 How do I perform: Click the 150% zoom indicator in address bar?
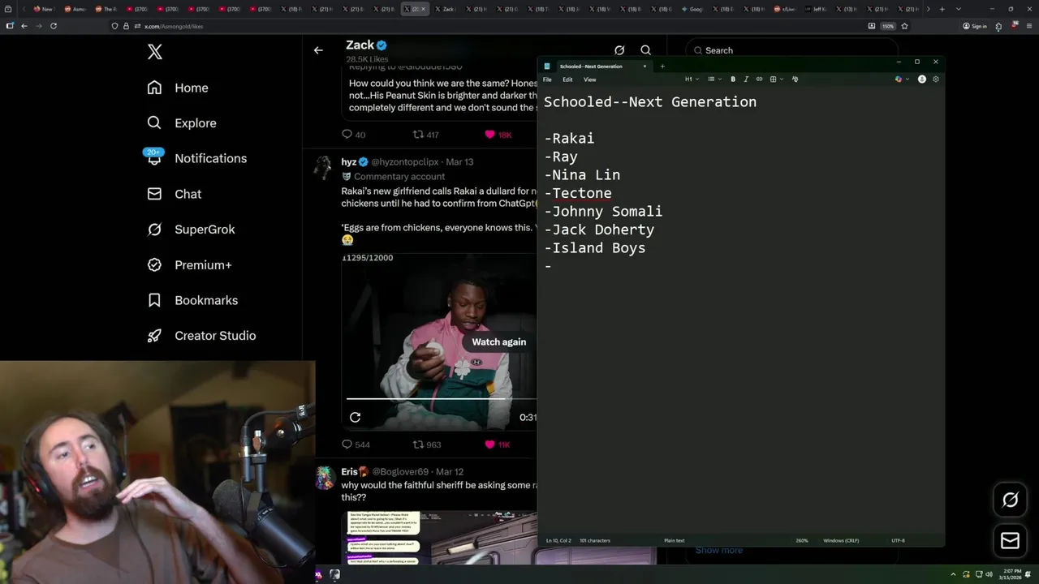888,26
